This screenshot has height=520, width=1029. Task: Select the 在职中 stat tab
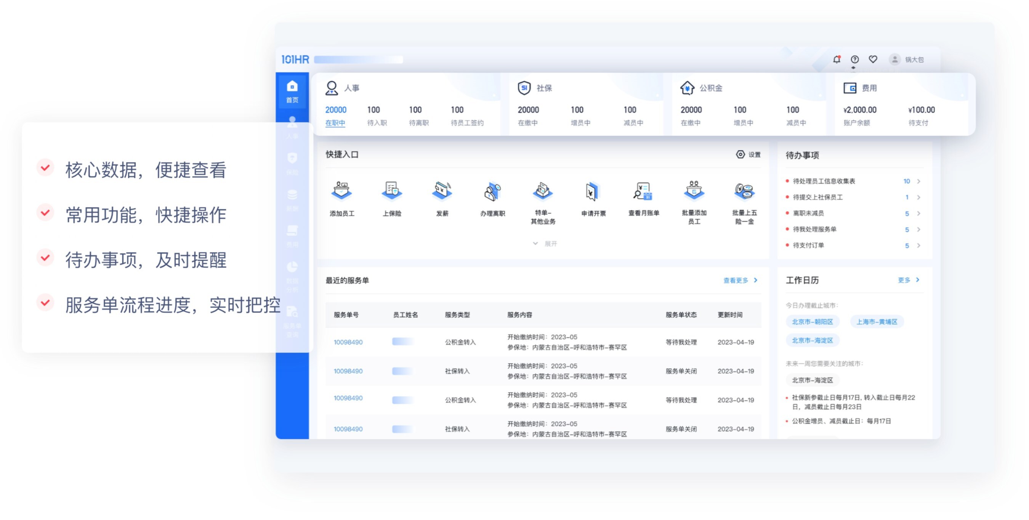tap(335, 123)
